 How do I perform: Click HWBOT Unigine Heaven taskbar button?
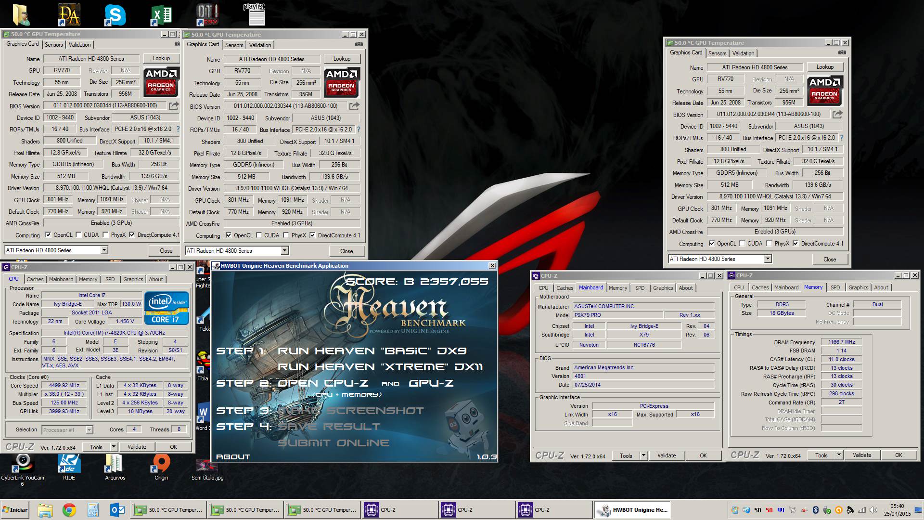click(632, 510)
